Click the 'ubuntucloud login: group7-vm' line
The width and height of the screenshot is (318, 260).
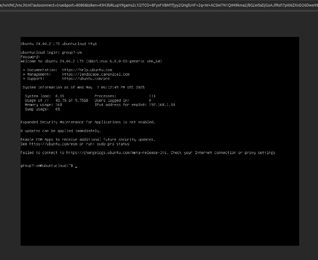pyautogui.click(x=51, y=53)
